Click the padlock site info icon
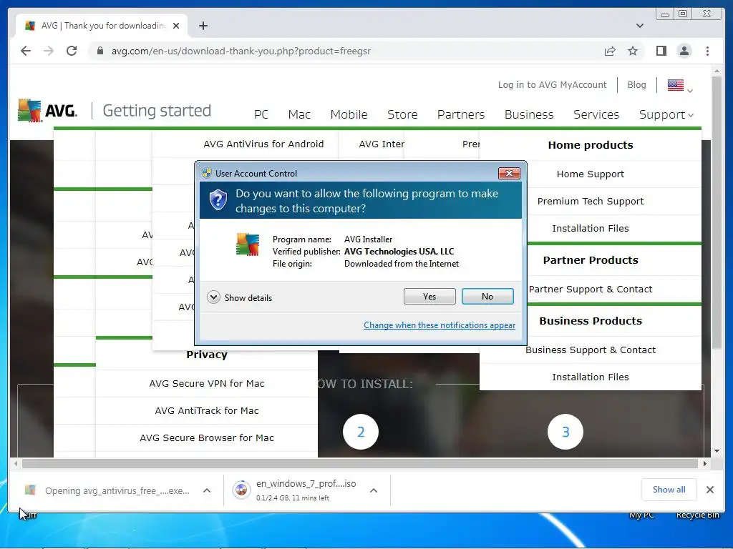Screen dimensions: 733x549 pos(99,51)
